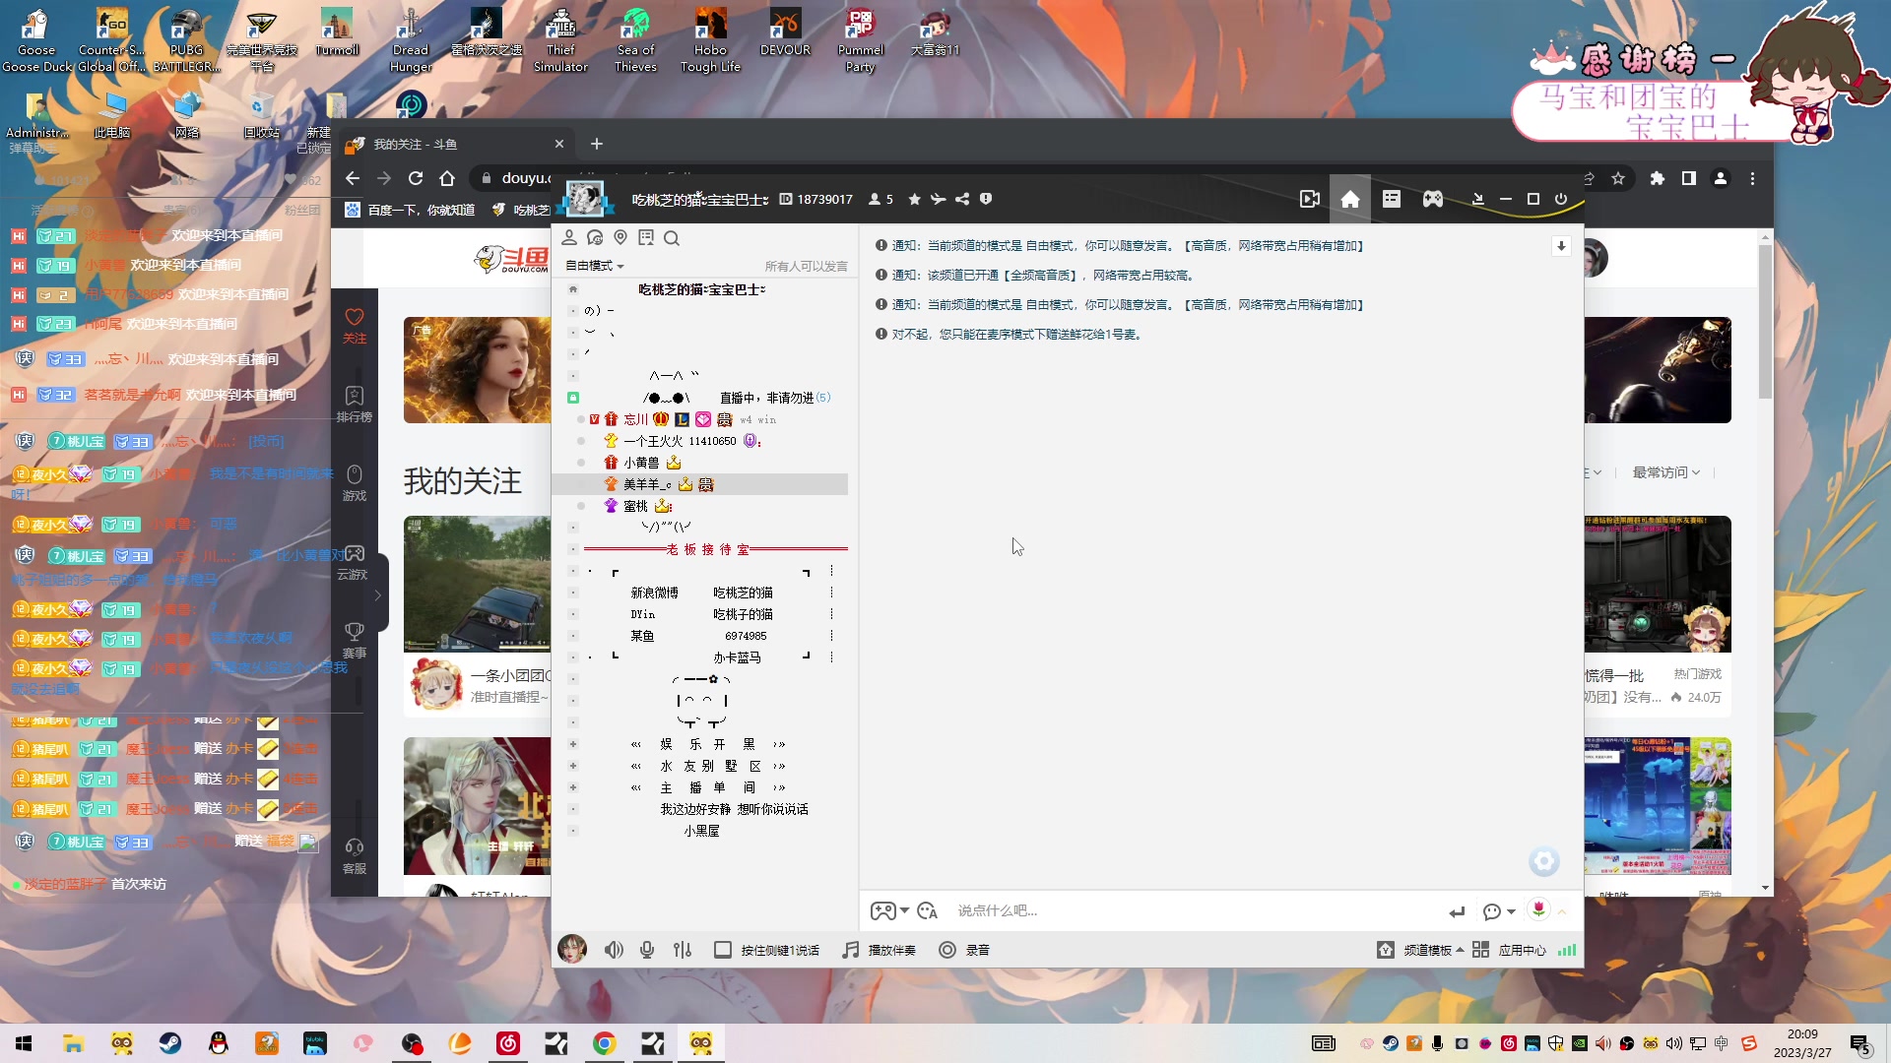The width and height of the screenshot is (1891, 1063).
Task: Open the chat bubble options dropdown
Action: point(1498,911)
